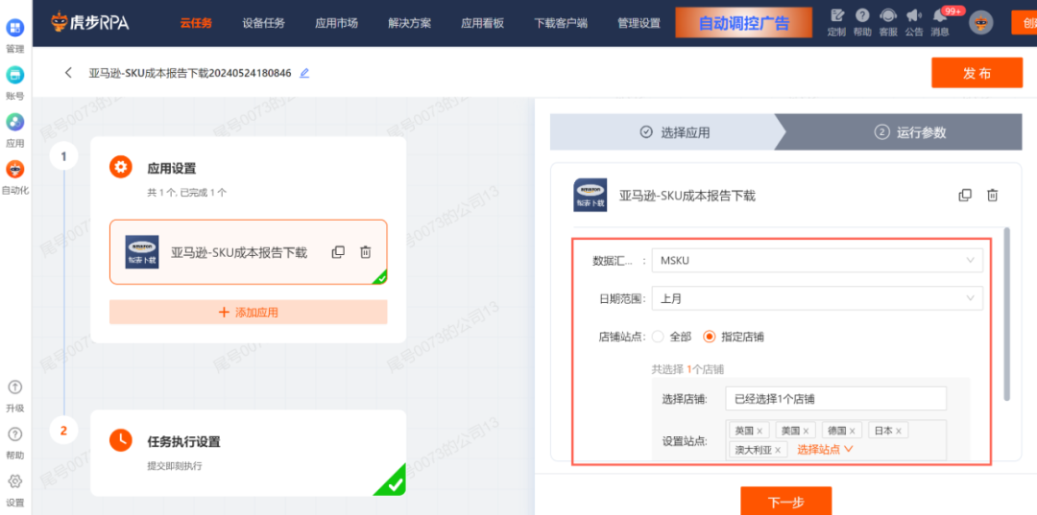1037x515 pixels.
Task: Open 帮助 in the left sidebar
Action: click(x=15, y=442)
